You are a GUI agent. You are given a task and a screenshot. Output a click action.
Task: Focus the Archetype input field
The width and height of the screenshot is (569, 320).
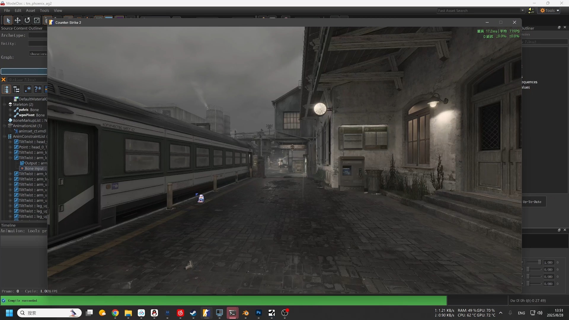pos(38,35)
